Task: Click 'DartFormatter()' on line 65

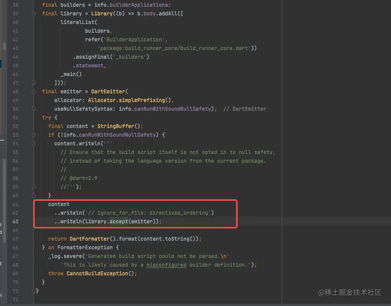Action: coord(93,239)
